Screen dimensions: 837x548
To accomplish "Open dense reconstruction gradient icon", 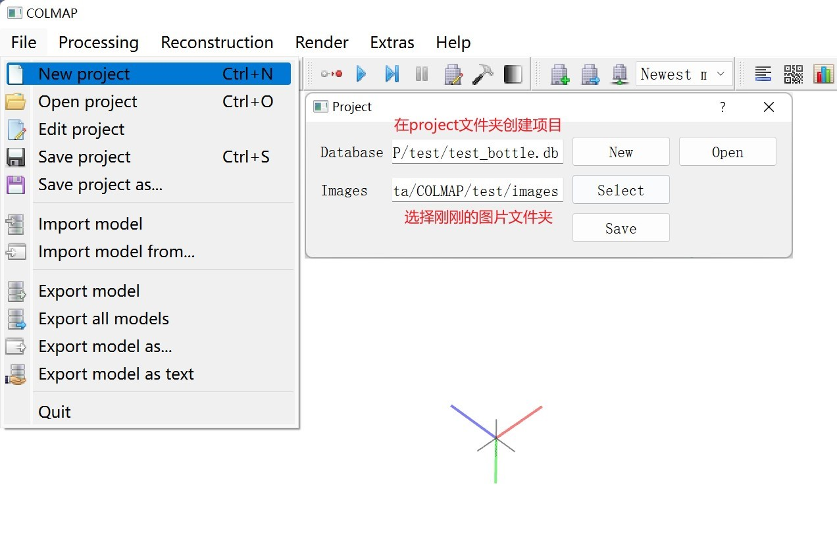I will coord(513,74).
